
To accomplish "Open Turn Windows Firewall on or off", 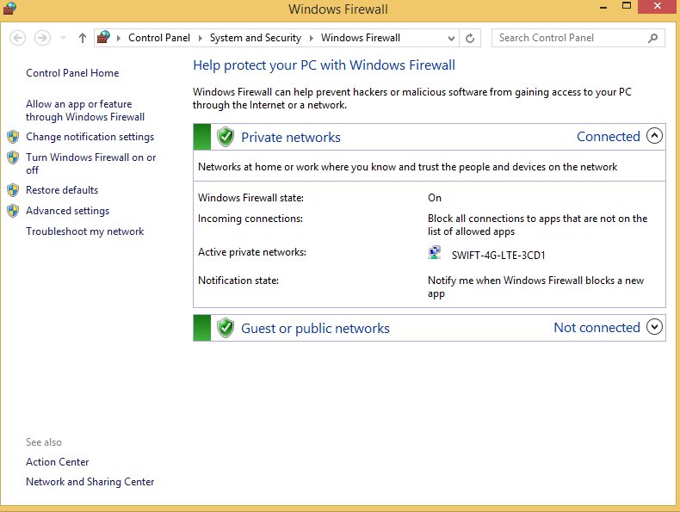I will point(90,163).
